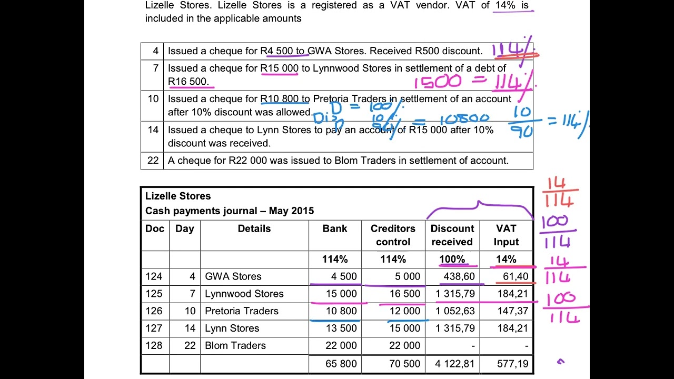Click the transaction on day 4 about GWA Stores
674x379 pixels.
pyautogui.click(x=325, y=51)
